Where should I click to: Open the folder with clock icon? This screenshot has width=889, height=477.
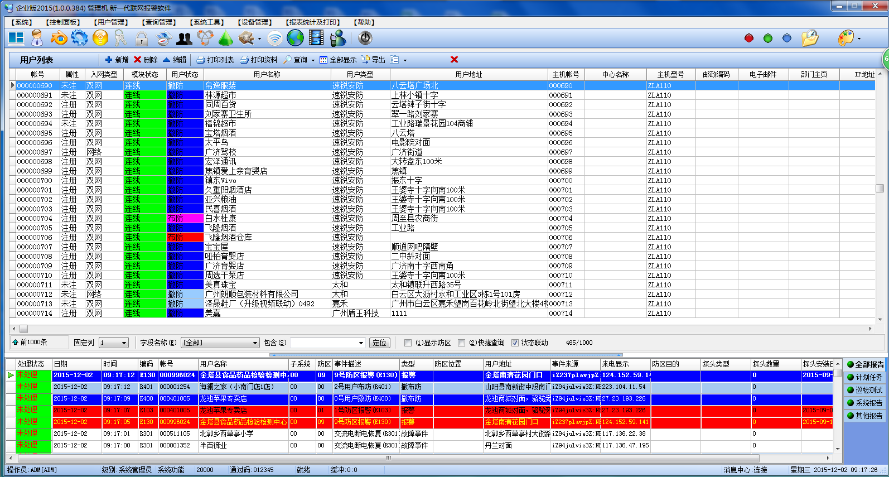tap(809, 38)
